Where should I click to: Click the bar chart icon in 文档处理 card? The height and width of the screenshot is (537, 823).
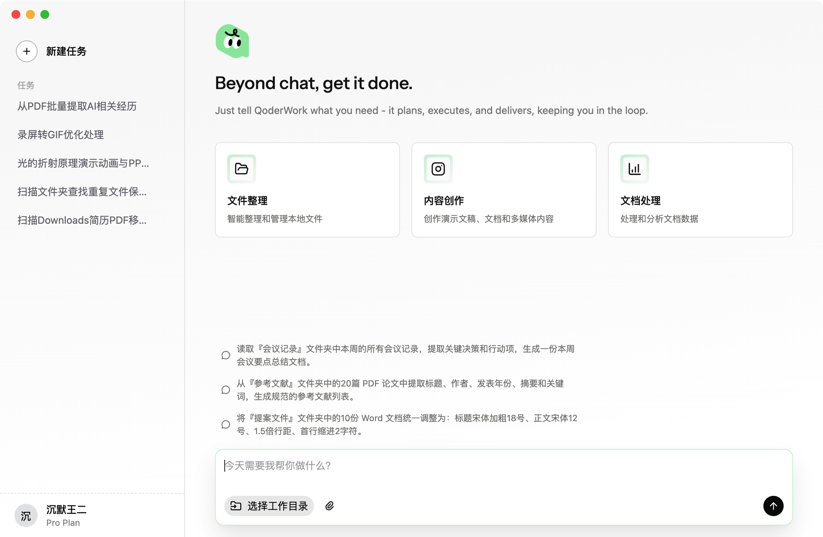[634, 169]
